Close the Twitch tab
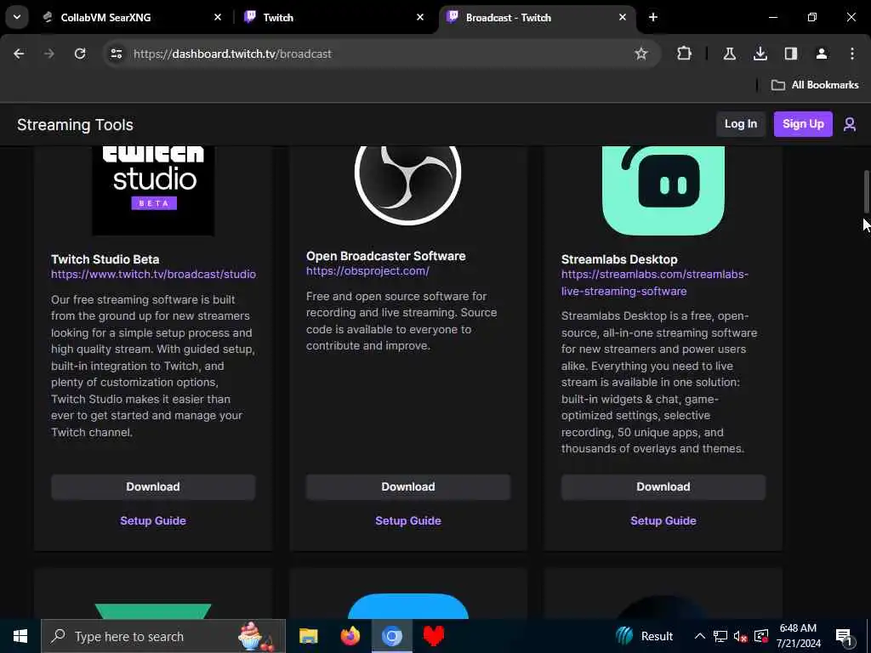The width and height of the screenshot is (871, 653). pos(420,17)
